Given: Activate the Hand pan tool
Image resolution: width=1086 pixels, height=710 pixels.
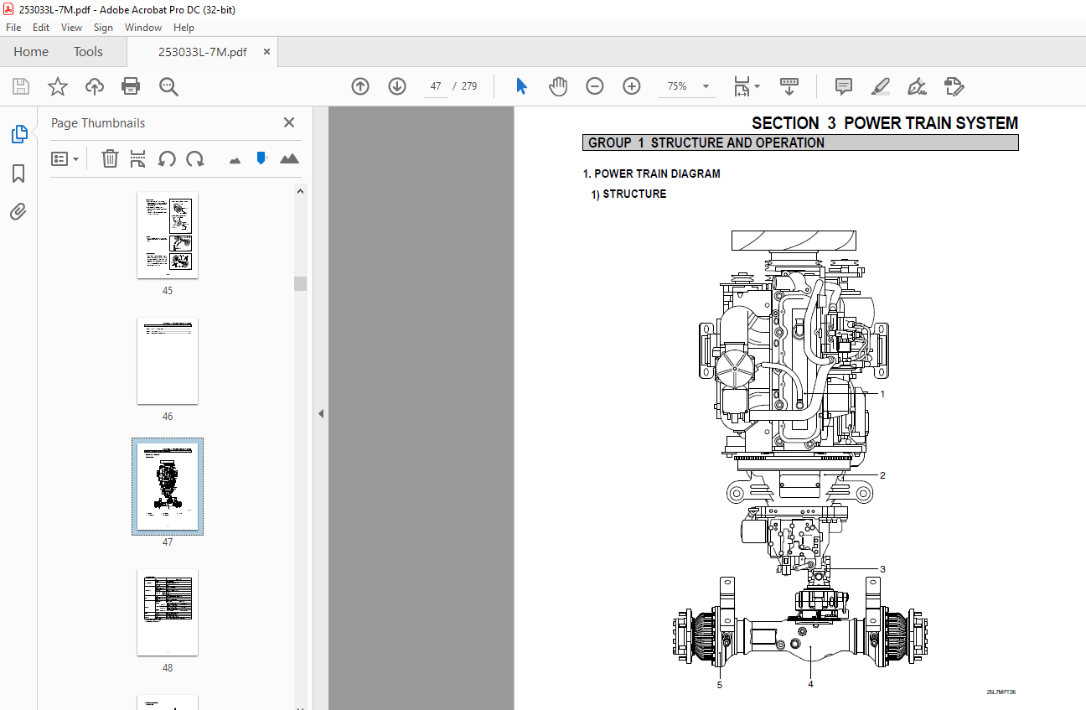Looking at the screenshot, I should (558, 86).
